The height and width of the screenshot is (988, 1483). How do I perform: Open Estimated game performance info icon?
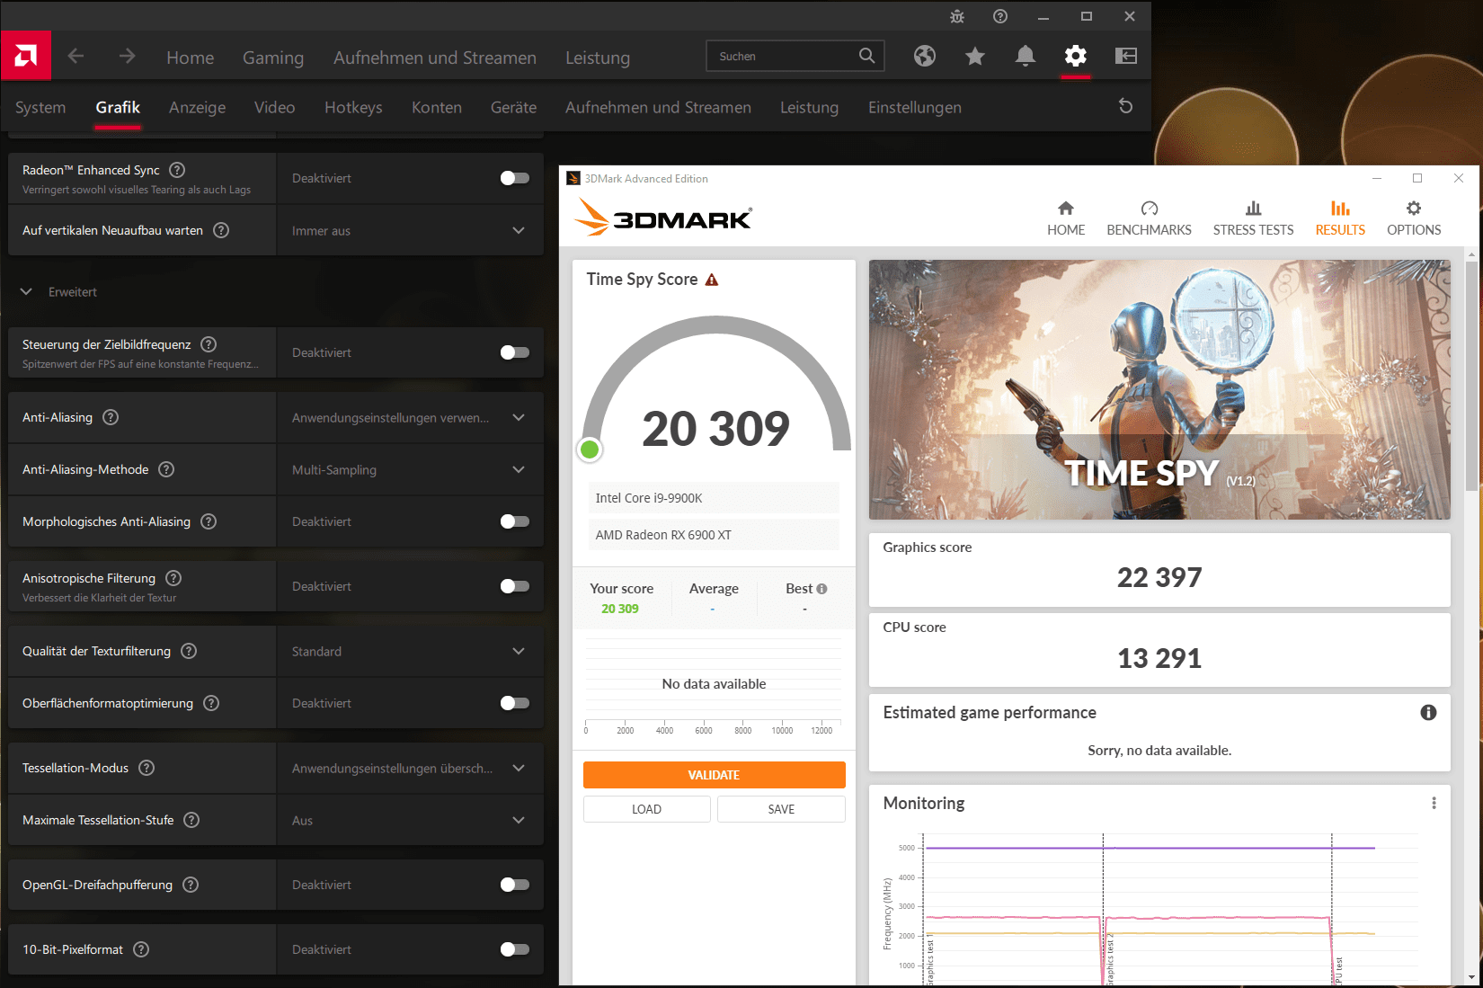[1428, 713]
